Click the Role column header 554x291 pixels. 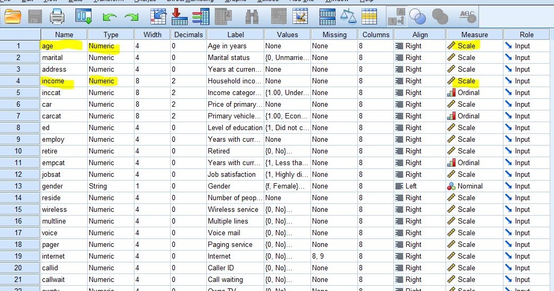[526, 35]
